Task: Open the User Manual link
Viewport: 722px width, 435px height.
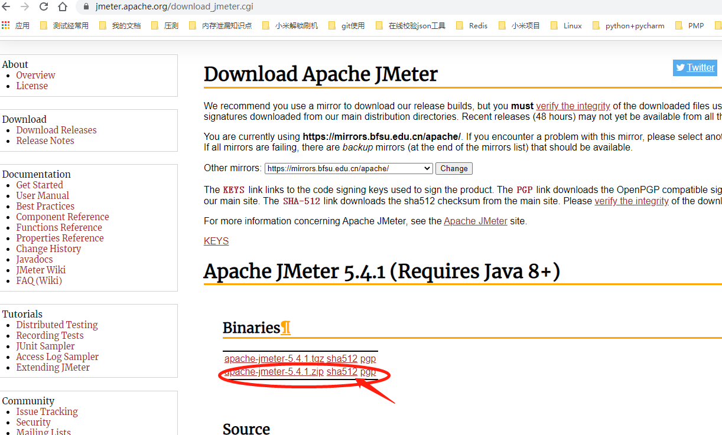Action: tap(43, 195)
